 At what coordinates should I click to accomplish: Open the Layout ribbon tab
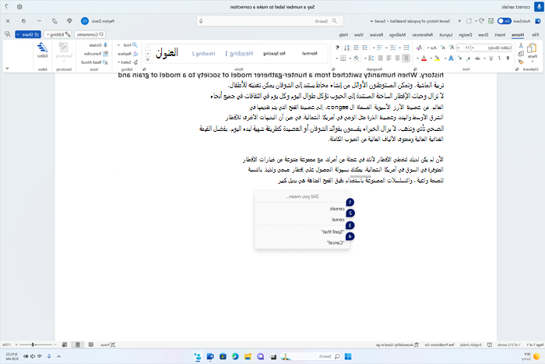tap(446, 34)
